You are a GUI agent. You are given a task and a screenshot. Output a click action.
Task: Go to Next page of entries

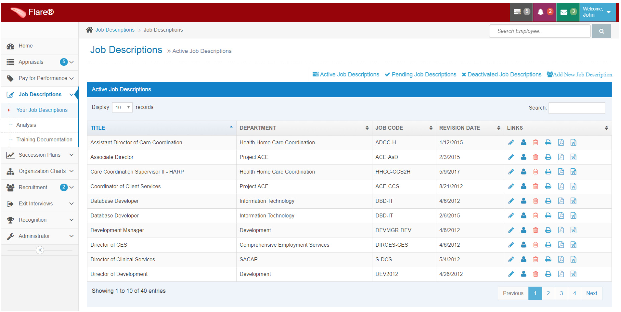coord(592,293)
